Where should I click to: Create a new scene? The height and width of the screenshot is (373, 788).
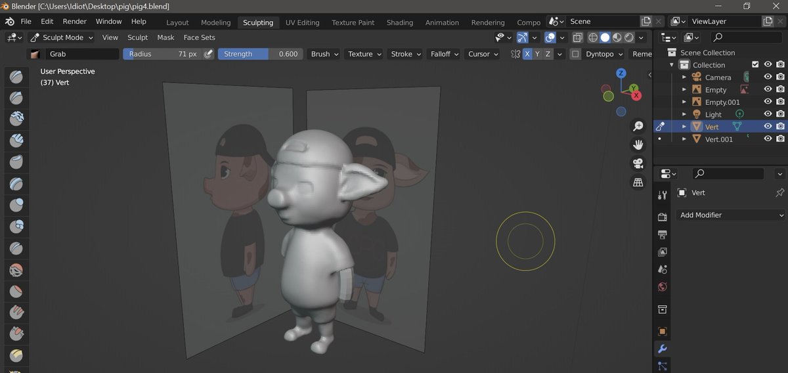pos(646,21)
